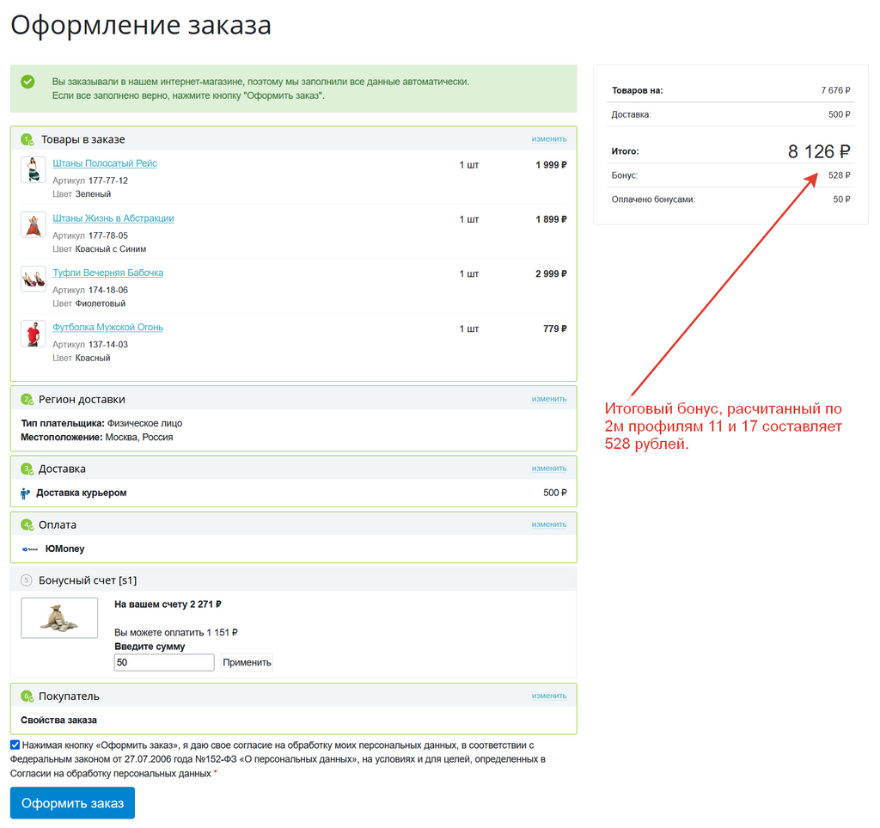Viewport: 880px width, 828px height.
Task: Click the green success checkmark icon
Action: 27,82
